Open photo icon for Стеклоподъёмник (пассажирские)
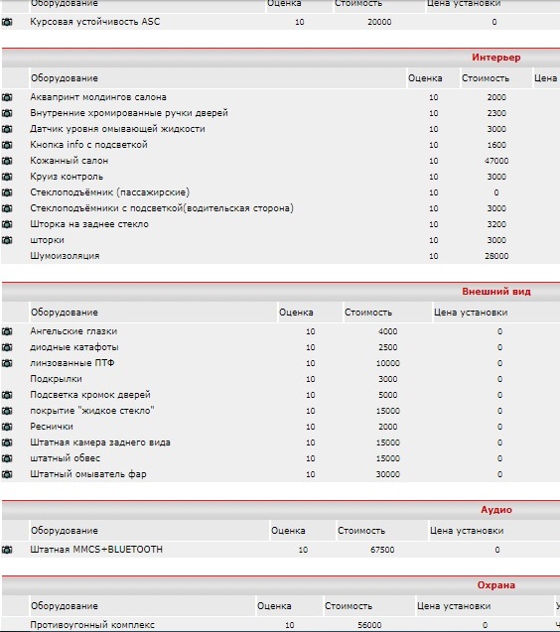 tap(7, 192)
